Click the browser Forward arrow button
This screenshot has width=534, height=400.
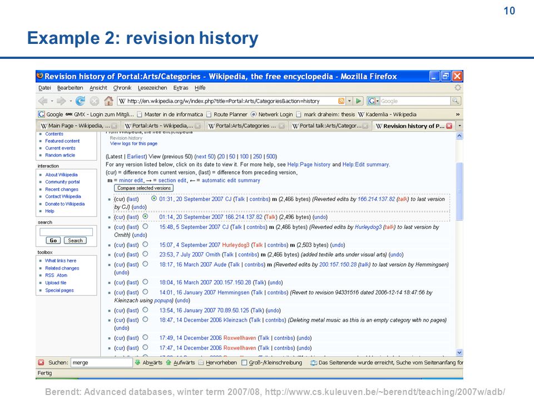point(61,101)
